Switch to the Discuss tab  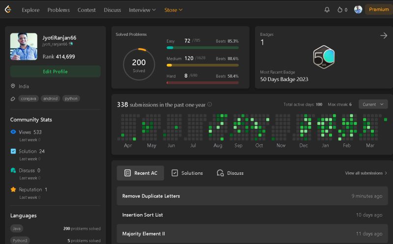pyautogui.click(x=230, y=173)
